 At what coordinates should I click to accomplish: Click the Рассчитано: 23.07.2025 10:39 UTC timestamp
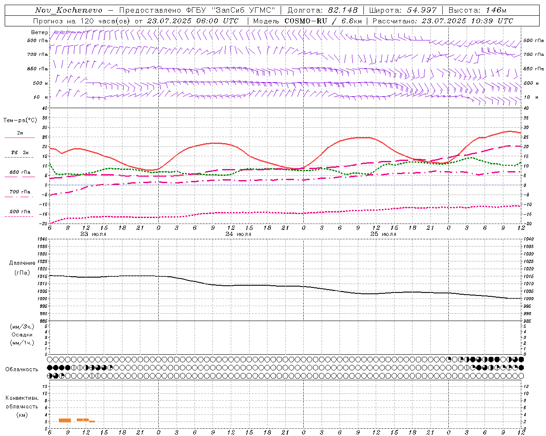point(443,21)
